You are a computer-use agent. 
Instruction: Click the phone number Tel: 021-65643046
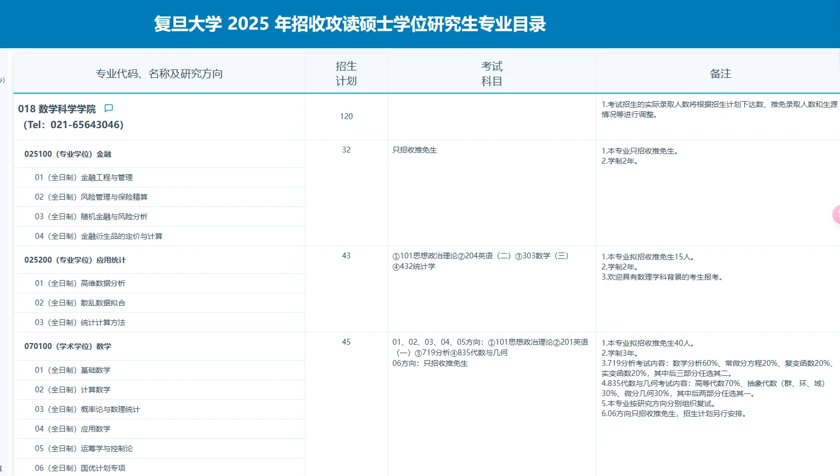pyautogui.click(x=74, y=125)
